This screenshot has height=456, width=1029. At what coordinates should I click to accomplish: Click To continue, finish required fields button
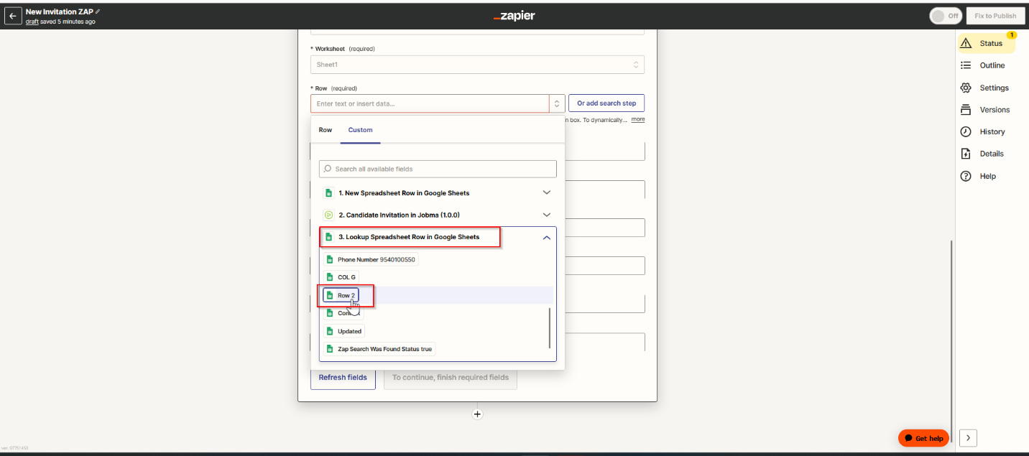[x=451, y=377]
